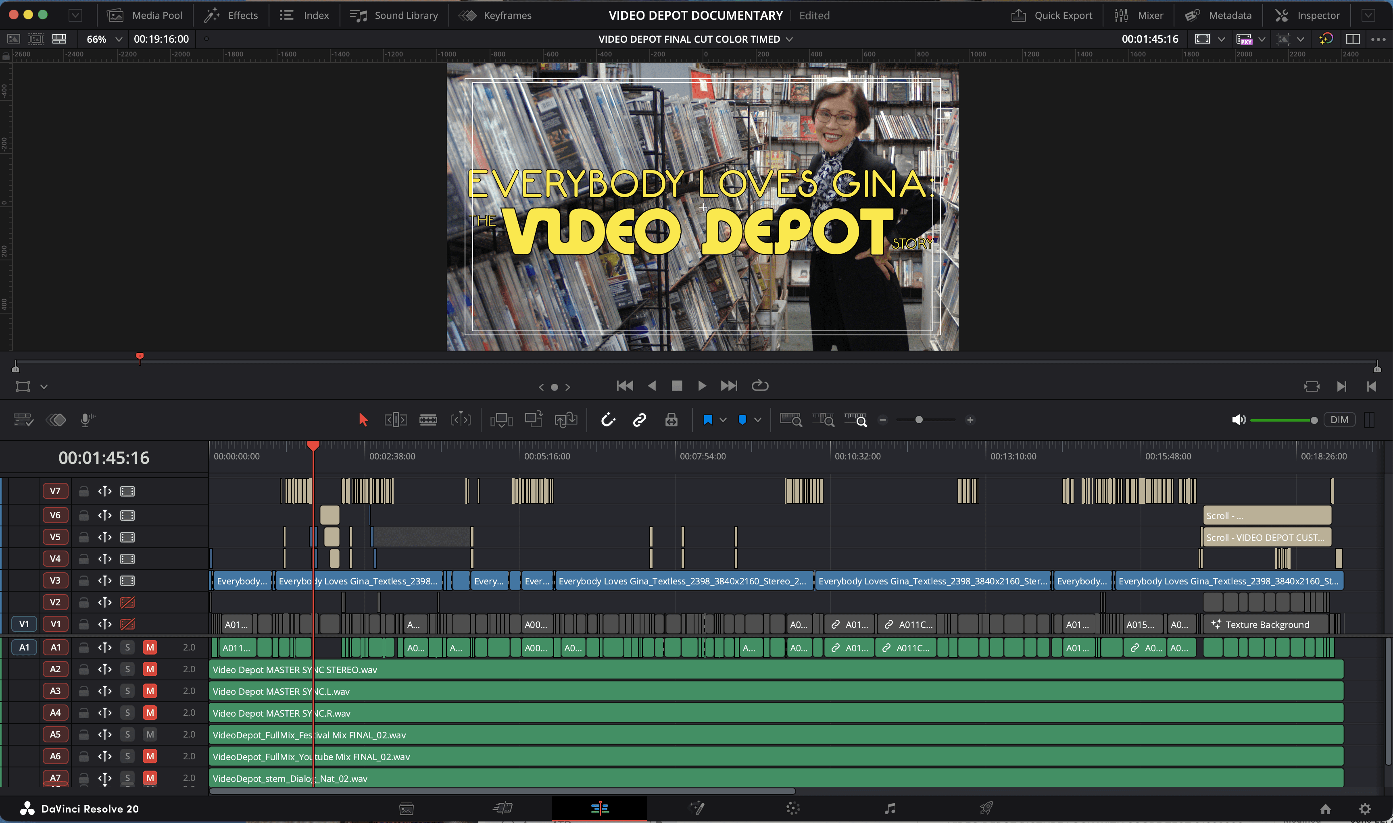Click the Insert Clip edit icon
Screen dimensions: 1393x823
501,420
